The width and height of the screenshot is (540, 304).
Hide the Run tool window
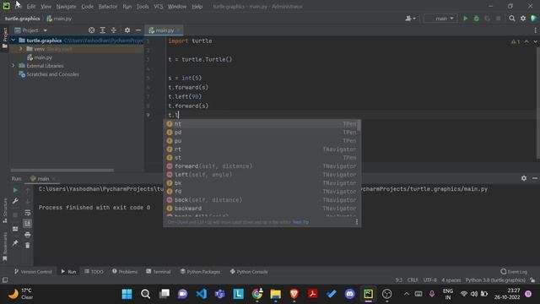click(534, 178)
